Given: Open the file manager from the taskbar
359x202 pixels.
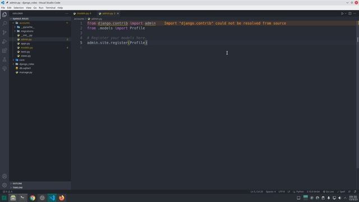Looking at the screenshot, I should pyautogui.click(x=13, y=198).
